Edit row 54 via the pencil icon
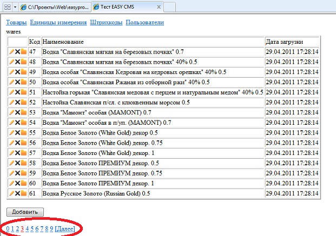Image resolution: width=336 pixels, height=236 pixels. tap(11, 123)
